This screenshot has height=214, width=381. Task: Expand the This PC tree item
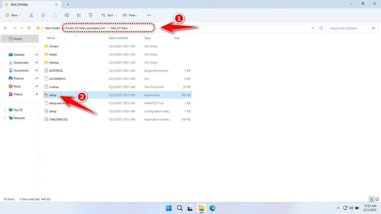point(4,110)
